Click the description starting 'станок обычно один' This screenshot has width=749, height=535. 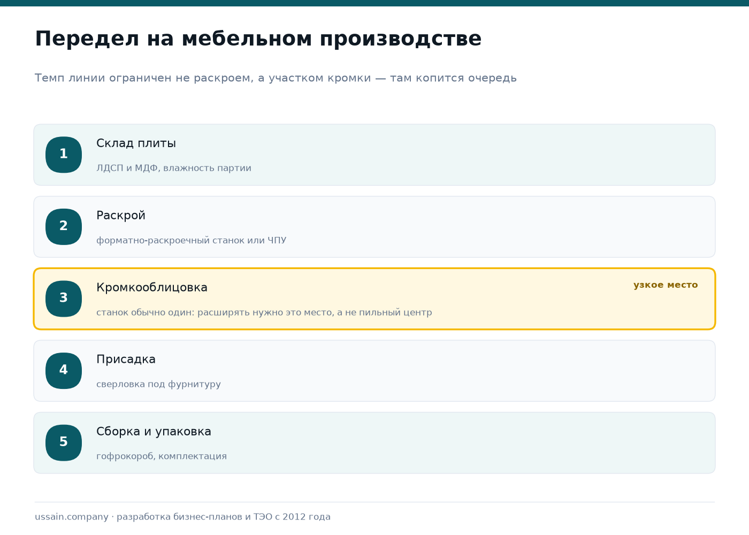tap(264, 312)
